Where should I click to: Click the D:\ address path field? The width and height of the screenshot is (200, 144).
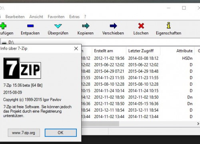pyautogui.click(x=100, y=42)
